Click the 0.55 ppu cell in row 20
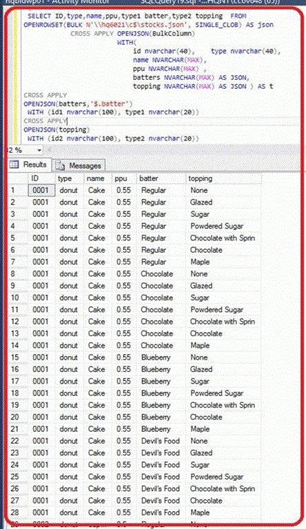 [124, 417]
